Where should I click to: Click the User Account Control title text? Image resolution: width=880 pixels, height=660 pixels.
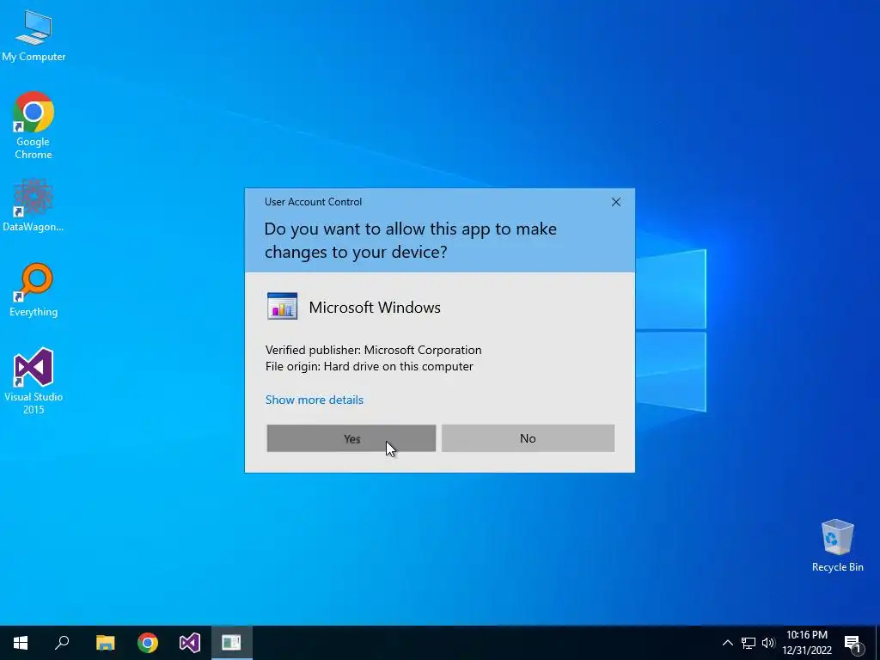click(313, 201)
